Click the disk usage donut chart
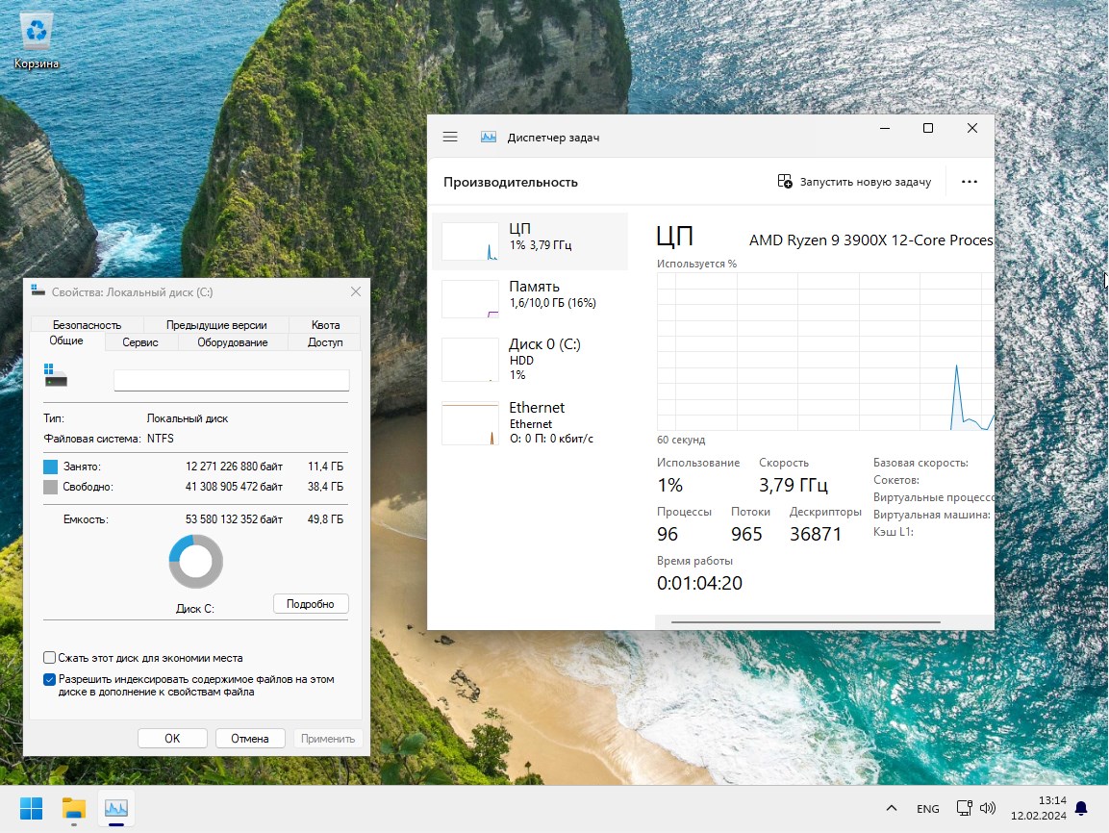The width and height of the screenshot is (1109, 833). click(196, 562)
